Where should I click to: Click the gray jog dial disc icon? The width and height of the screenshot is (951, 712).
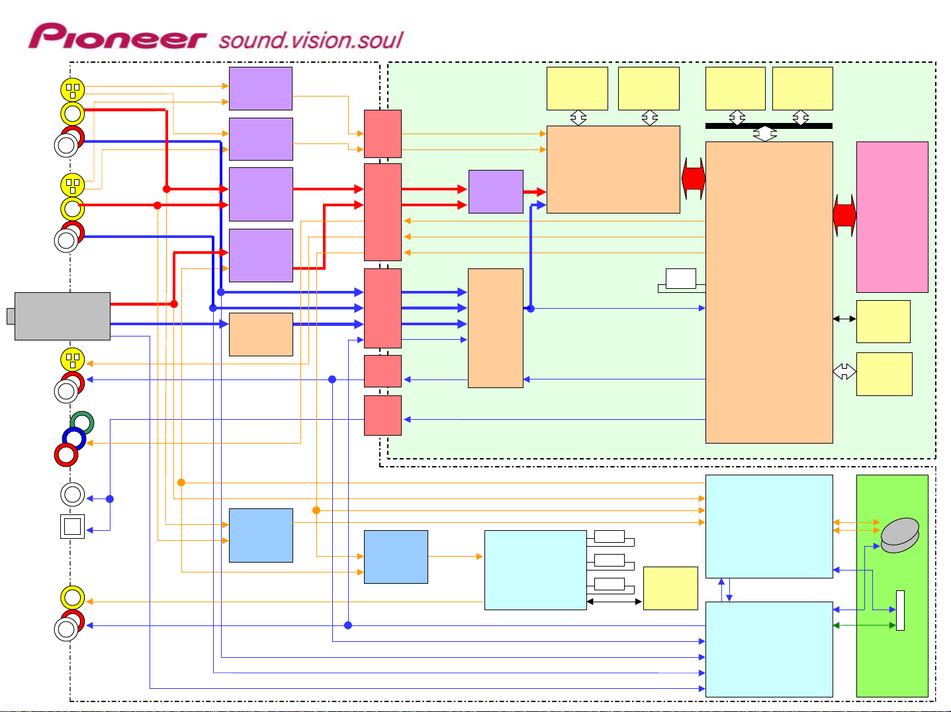(900, 535)
